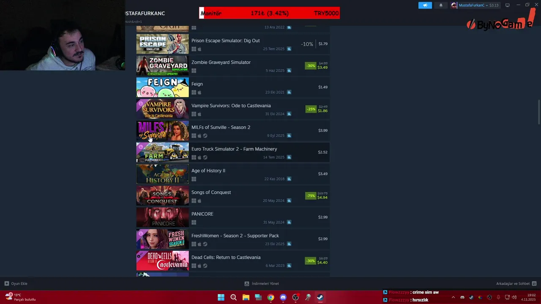
Task: Click the MustafaFurkanC profile avatar
Action: click(454, 5)
